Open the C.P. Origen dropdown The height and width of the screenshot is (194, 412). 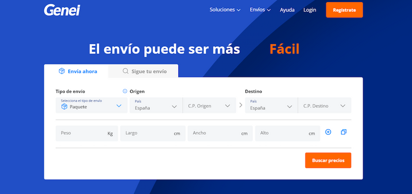(x=210, y=105)
